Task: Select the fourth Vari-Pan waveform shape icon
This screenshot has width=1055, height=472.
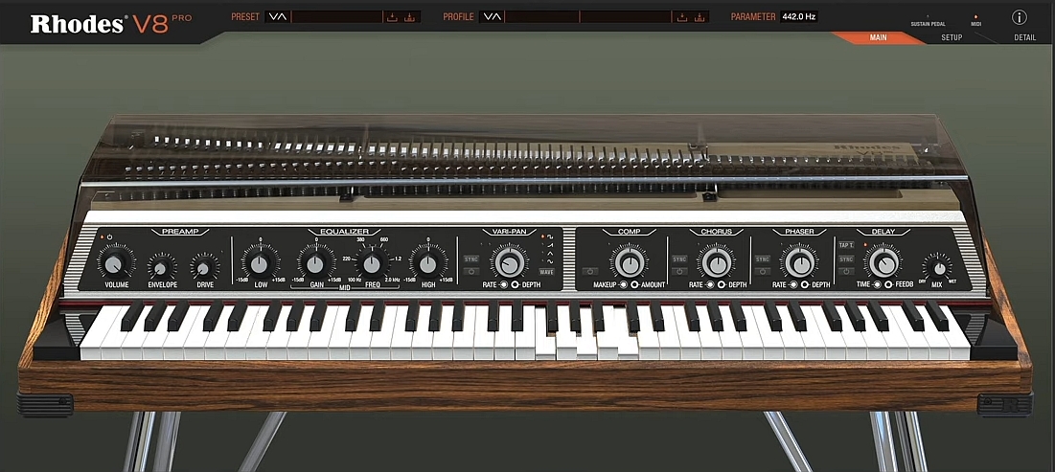Action: point(550,261)
